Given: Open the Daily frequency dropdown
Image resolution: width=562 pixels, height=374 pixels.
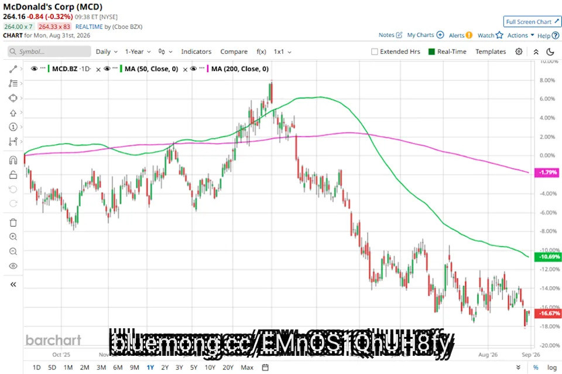Looking at the screenshot, I should pos(107,52).
